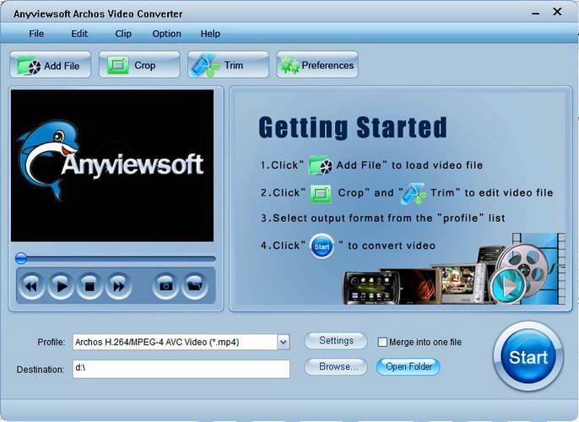The height and width of the screenshot is (422, 579).
Task: Open the Edit menu
Action: pyautogui.click(x=79, y=34)
